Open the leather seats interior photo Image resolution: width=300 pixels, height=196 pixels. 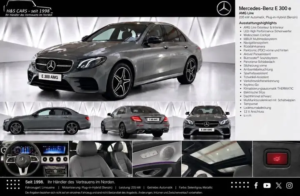[101, 159]
